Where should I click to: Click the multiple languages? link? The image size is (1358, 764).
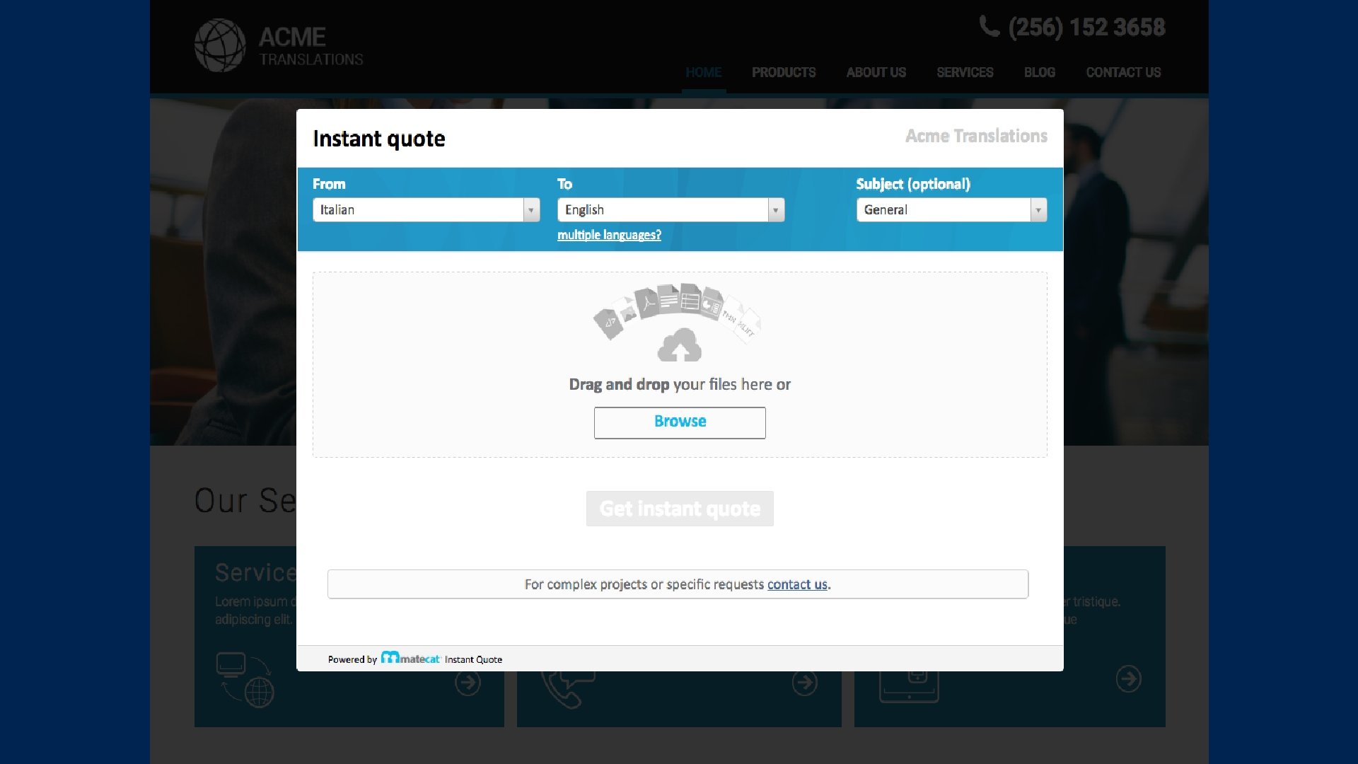click(x=608, y=235)
